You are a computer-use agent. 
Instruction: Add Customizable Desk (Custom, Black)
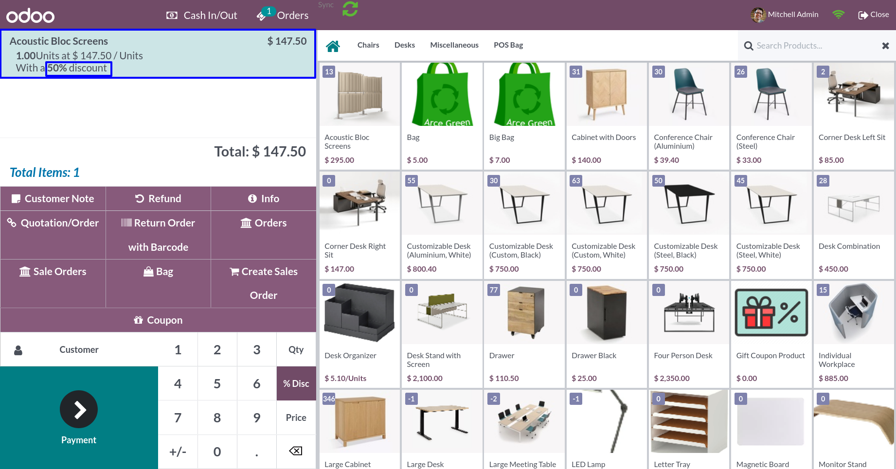[524, 225]
